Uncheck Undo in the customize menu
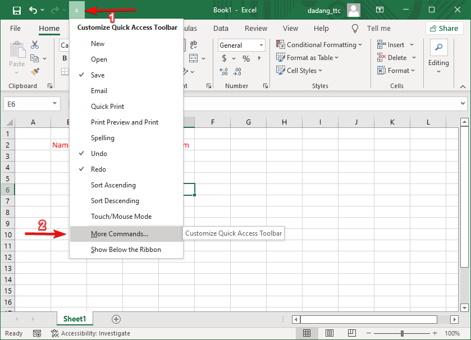The image size is (471, 340). 98,153
